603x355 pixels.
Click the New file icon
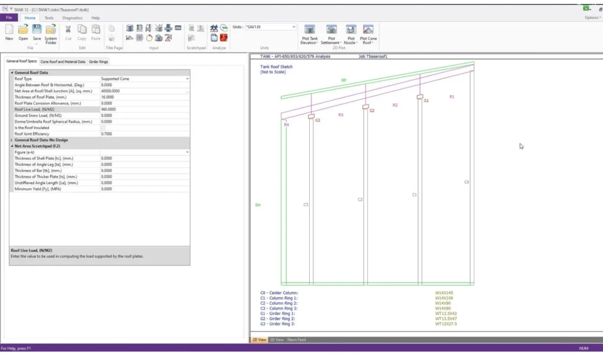point(9,31)
